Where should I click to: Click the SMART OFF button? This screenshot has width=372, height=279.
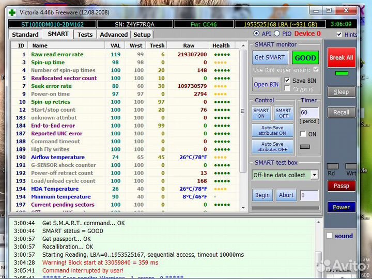pos(283,113)
